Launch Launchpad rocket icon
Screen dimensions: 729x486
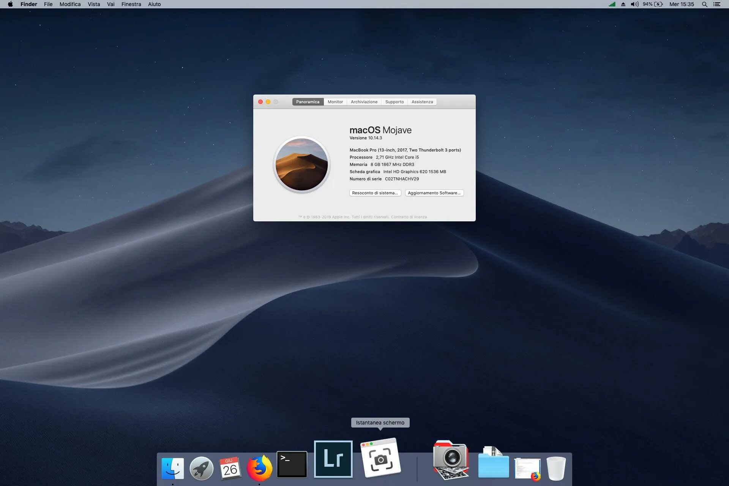point(201,468)
